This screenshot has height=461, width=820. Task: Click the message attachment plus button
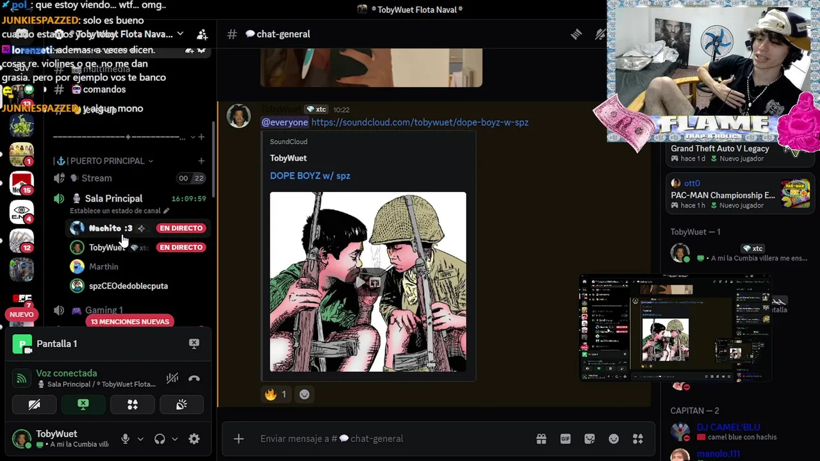[x=238, y=439]
